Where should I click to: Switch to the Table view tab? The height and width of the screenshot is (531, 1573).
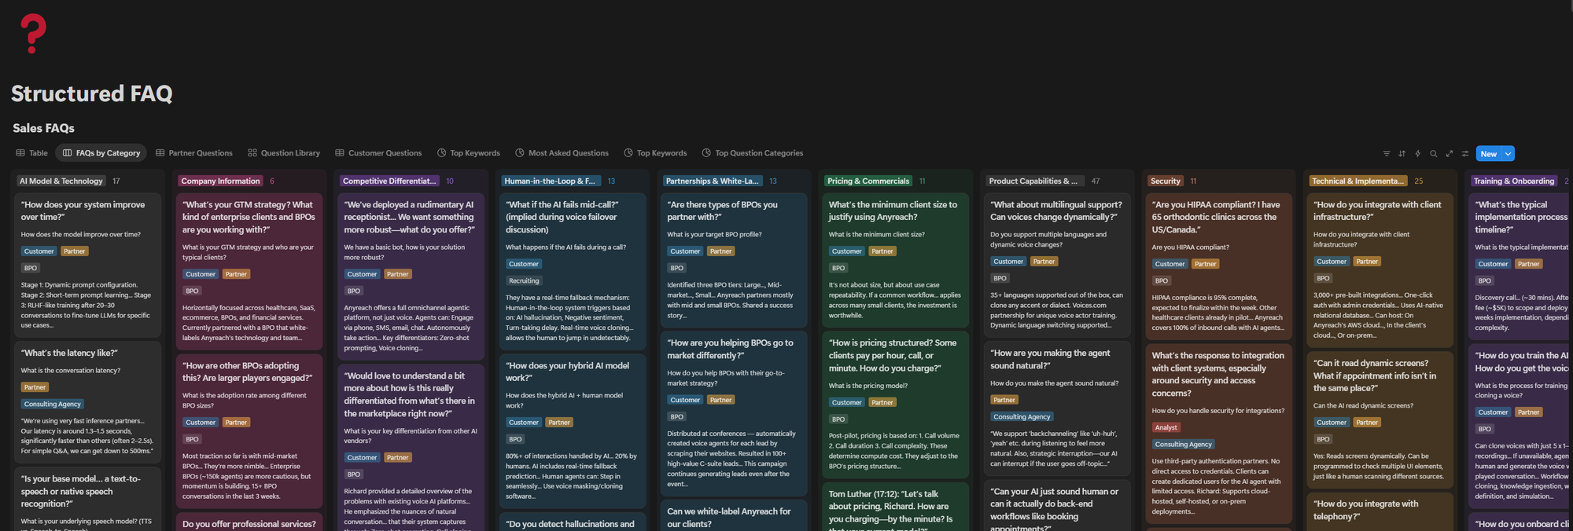pos(31,153)
